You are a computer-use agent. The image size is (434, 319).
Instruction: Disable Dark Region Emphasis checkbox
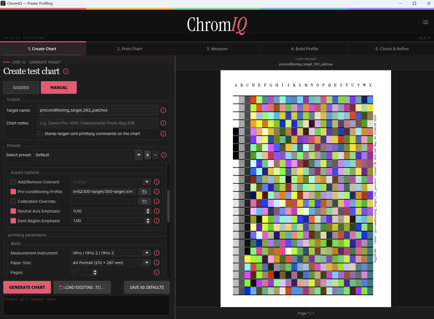click(x=13, y=221)
